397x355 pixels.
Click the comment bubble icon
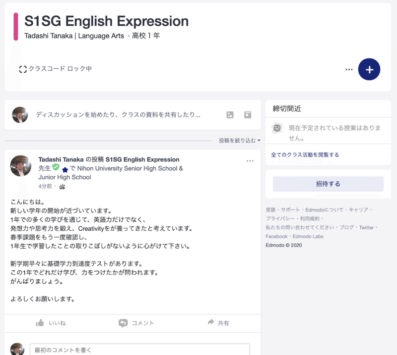[123, 323]
